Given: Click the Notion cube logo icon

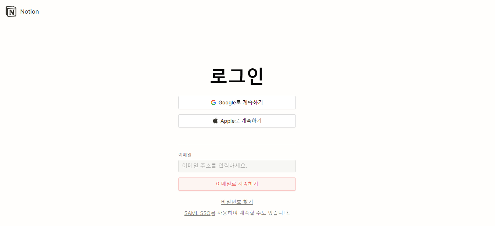Looking at the screenshot, I should 11,11.
